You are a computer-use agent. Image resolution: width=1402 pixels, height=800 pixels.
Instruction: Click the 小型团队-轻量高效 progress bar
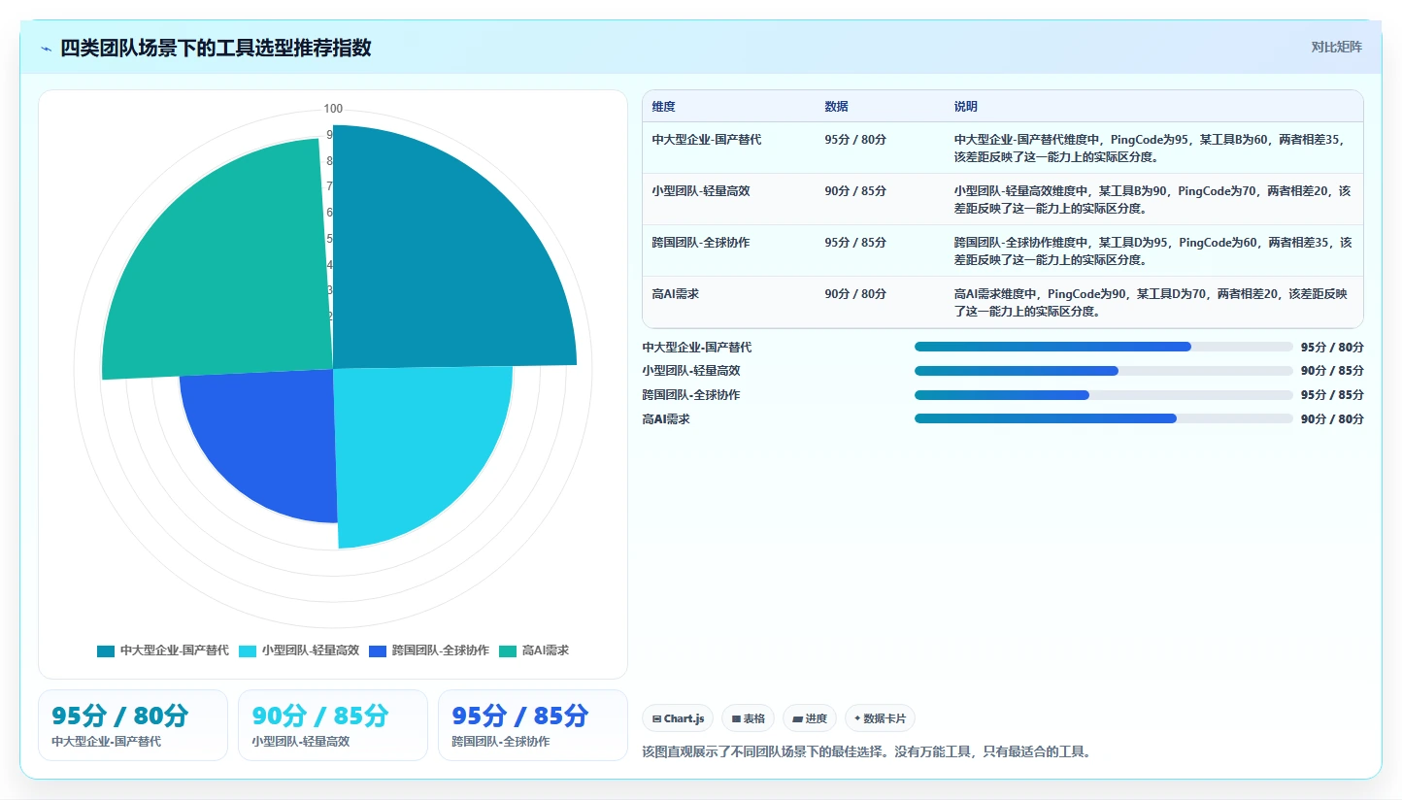[x=1104, y=371]
